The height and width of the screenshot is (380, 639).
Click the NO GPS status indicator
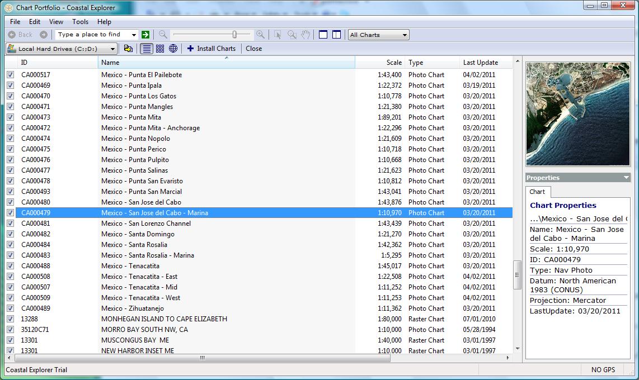tap(603, 370)
